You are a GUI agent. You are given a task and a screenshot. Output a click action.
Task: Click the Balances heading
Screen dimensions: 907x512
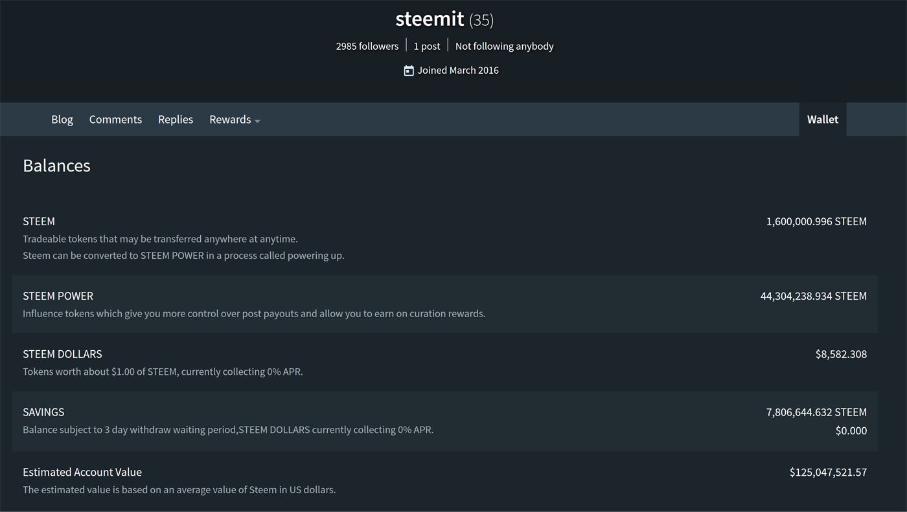click(56, 166)
